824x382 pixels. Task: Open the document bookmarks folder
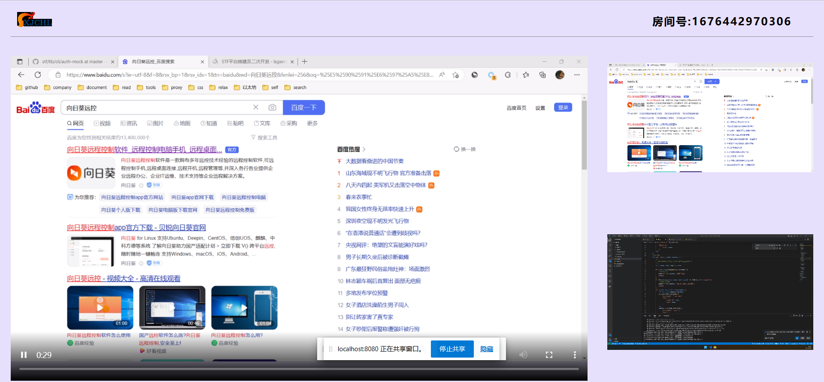(x=92, y=87)
